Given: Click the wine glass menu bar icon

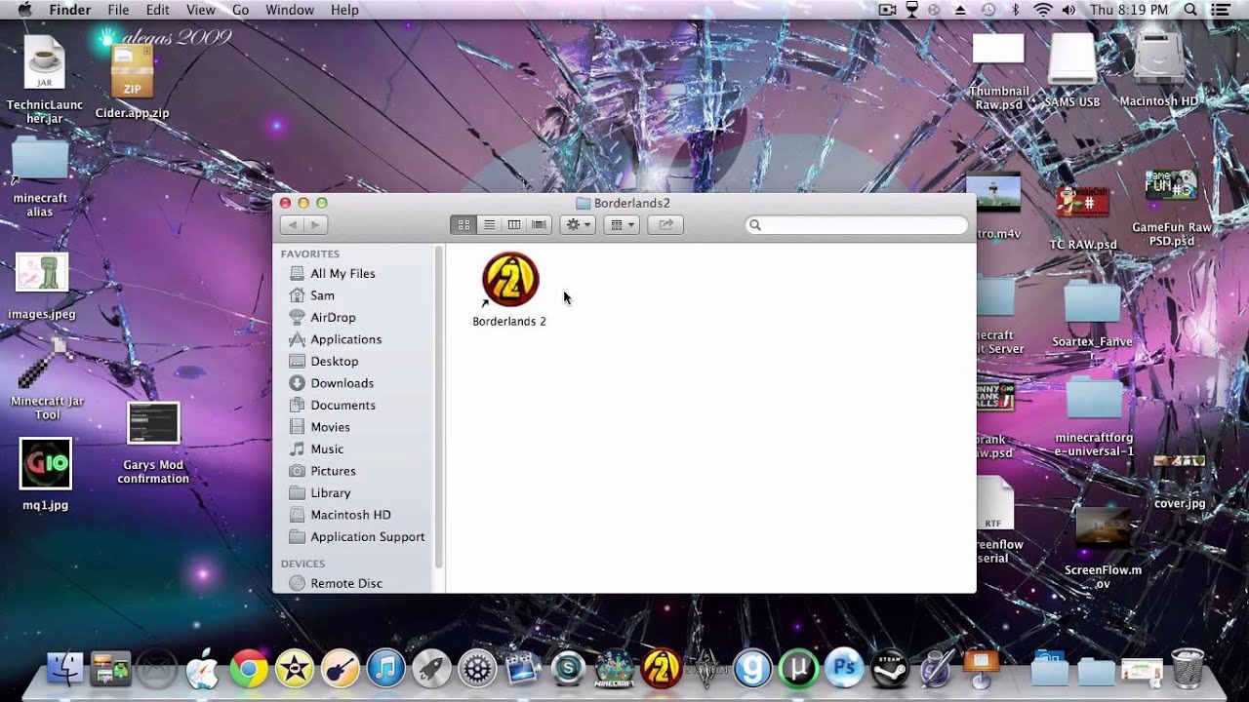Looking at the screenshot, I should coord(912,10).
